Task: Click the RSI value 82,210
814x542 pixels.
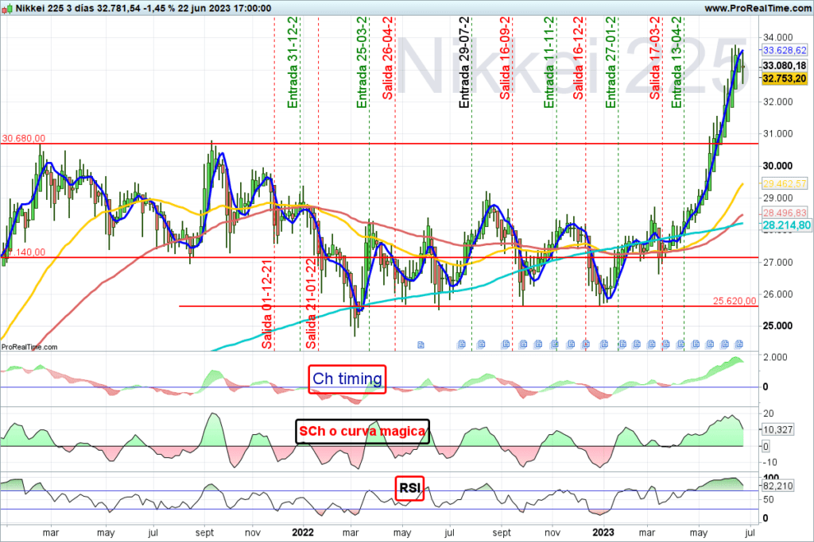Action: coord(777,486)
